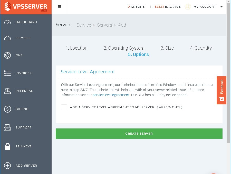Screen dimensions: 231x174
Task: Click the Add breadcrumb item
Action: click(122, 25)
